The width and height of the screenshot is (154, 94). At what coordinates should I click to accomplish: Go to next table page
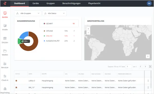click(x=145, y=67)
